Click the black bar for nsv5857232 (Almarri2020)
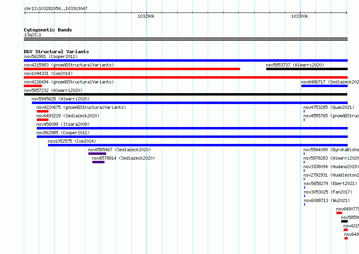Image resolution: width=359 pixels, height=254 pixels. [x=186, y=94]
